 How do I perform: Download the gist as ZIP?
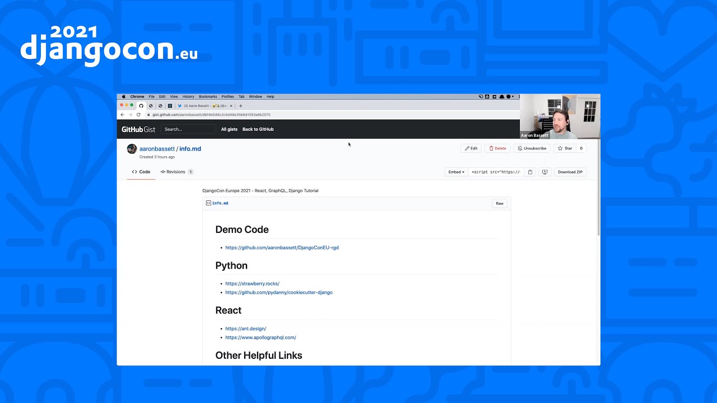pyautogui.click(x=570, y=172)
